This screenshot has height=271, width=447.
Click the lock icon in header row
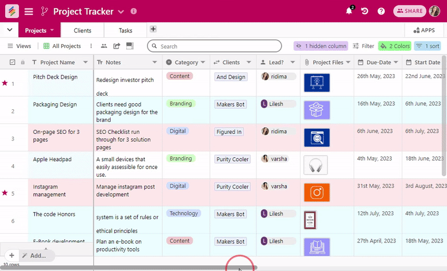click(22, 62)
